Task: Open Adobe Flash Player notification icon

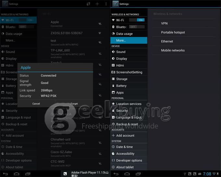Action: (x=65, y=174)
